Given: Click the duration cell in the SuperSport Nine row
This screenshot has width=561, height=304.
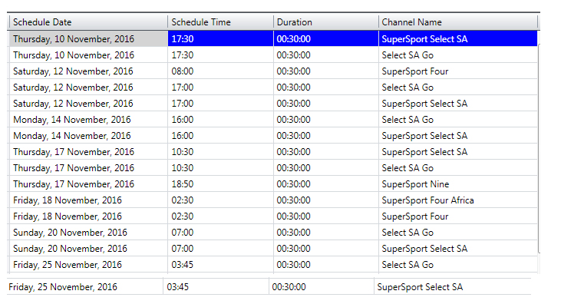Looking at the screenshot, I should [x=326, y=184].
